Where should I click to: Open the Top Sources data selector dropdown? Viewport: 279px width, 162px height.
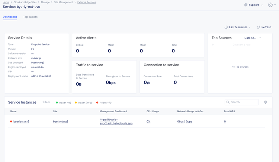point(253,38)
